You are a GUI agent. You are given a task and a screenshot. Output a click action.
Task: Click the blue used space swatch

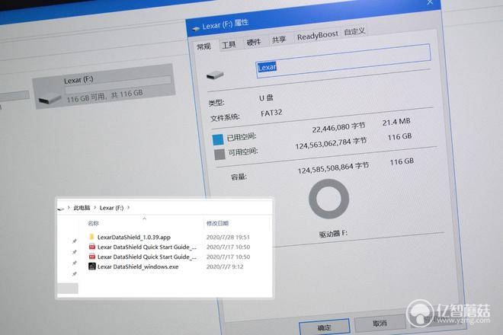218,139
